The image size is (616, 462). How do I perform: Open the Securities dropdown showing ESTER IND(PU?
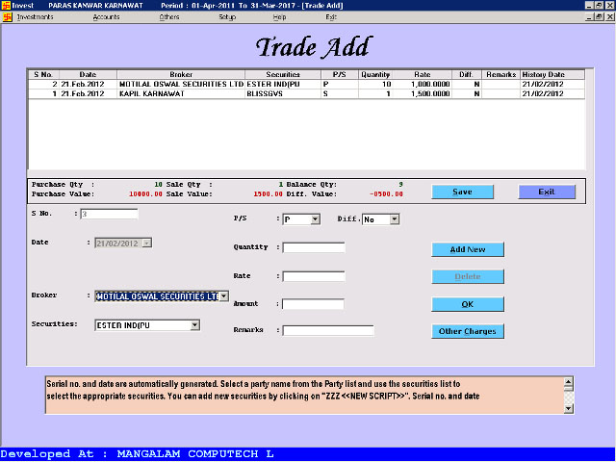tap(194, 325)
